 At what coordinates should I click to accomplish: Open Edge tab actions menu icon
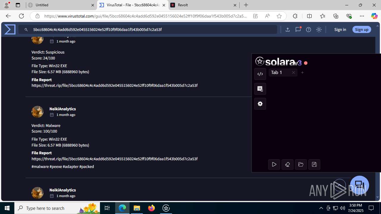pos(18,5)
